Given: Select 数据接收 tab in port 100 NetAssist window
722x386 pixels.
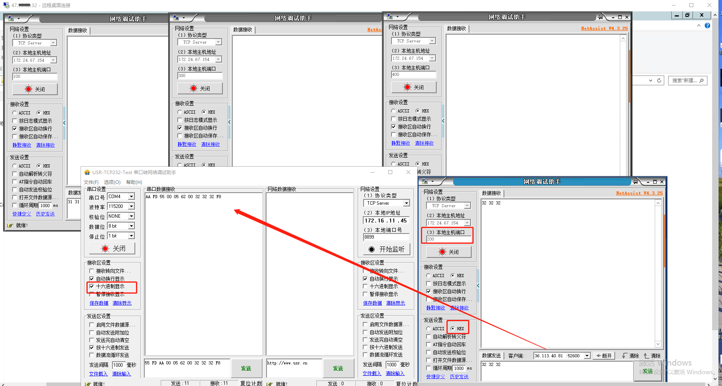Looking at the screenshot, I should (78, 30).
